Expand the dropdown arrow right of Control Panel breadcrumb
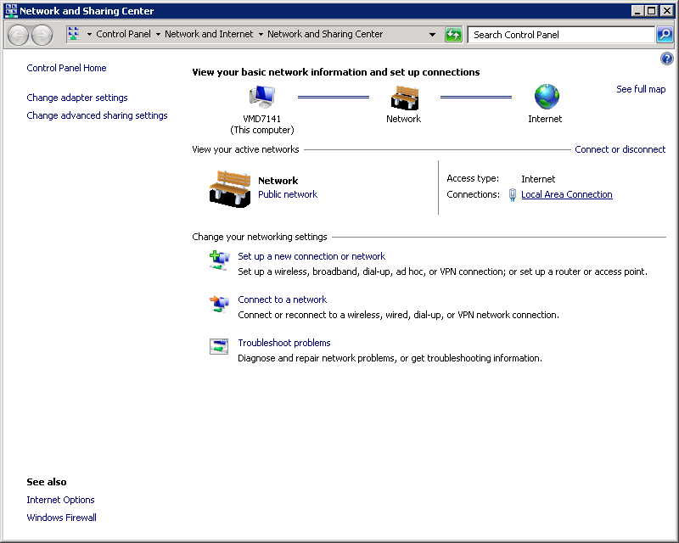679x543 pixels. (158, 35)
